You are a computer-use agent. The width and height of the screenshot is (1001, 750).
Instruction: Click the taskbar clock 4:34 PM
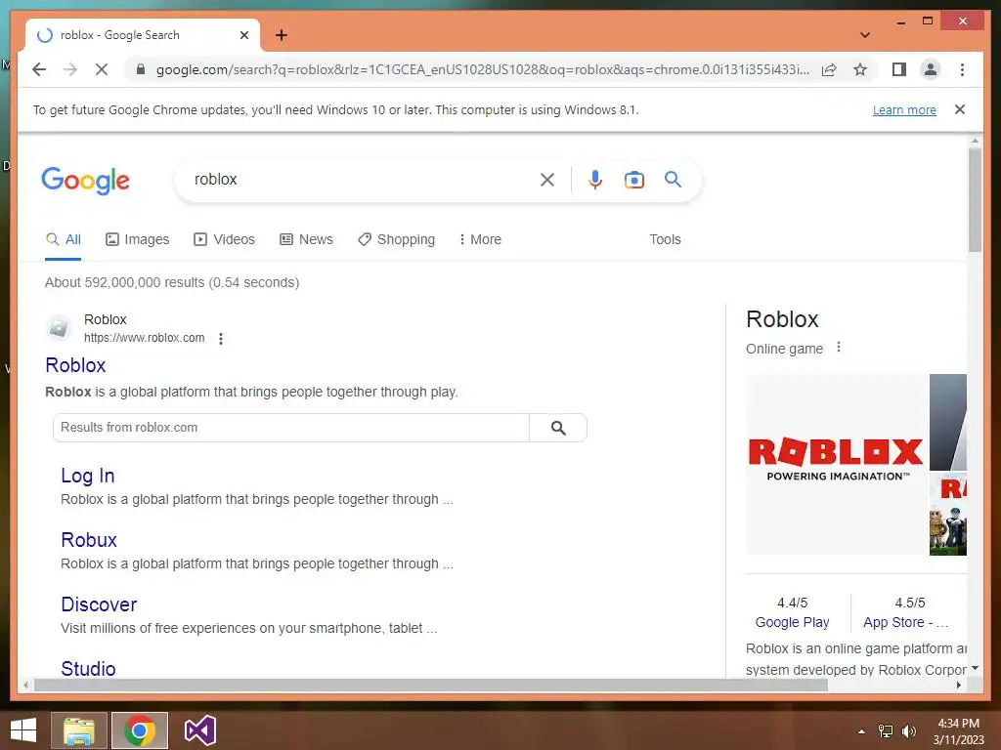pyautogui.click(x=958, y=724)
